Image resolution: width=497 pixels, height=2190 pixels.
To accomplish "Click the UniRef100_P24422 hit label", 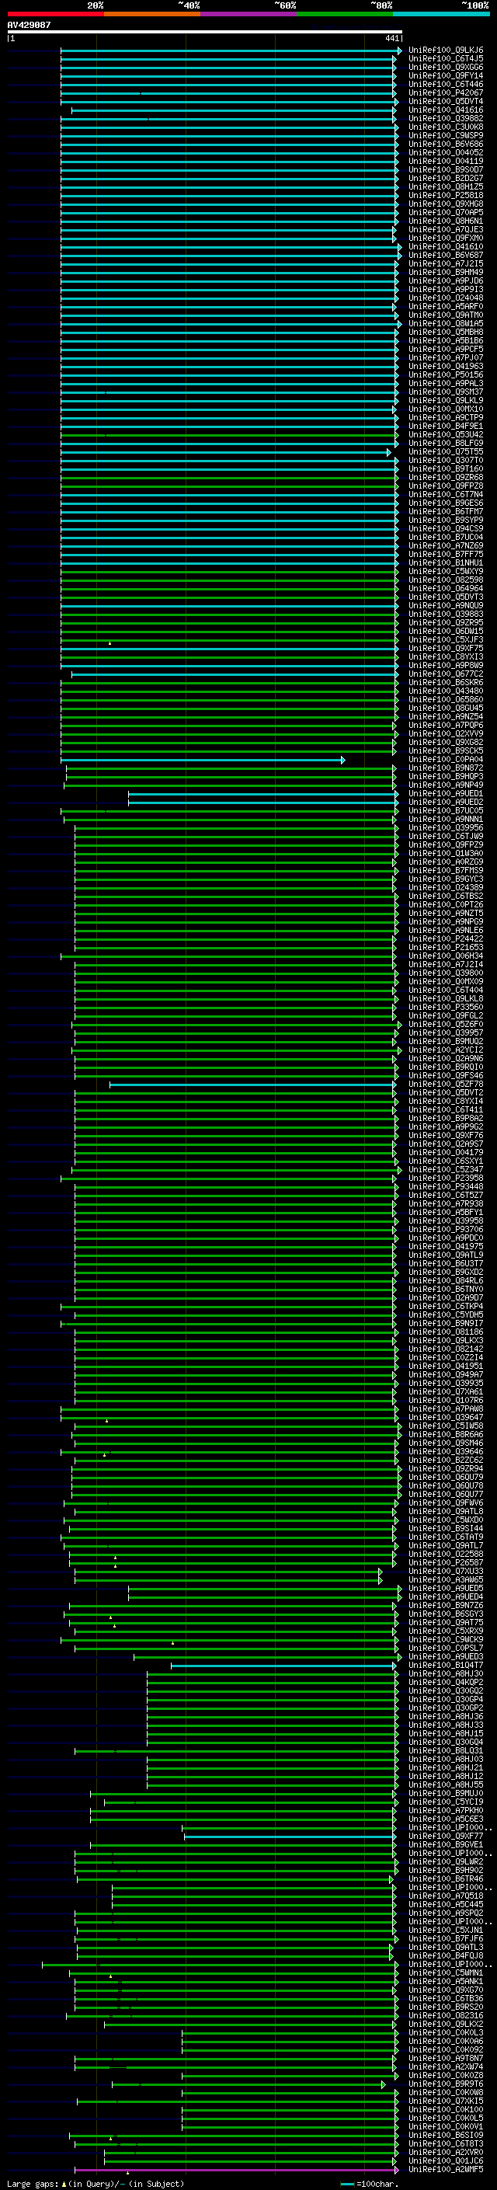I will tap(446, 938).
